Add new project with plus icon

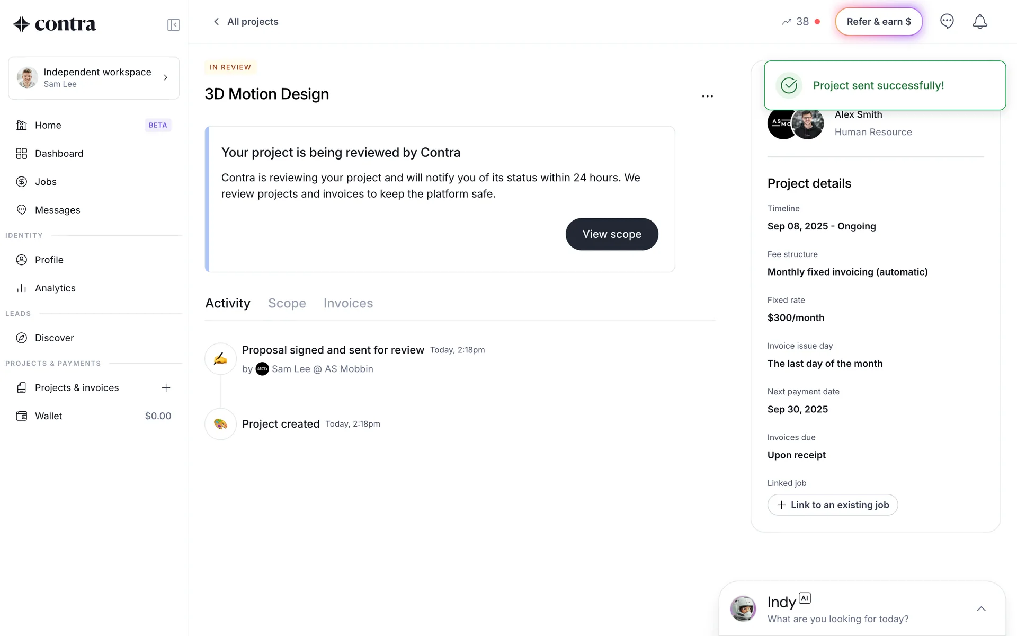(x=166, y=388)
